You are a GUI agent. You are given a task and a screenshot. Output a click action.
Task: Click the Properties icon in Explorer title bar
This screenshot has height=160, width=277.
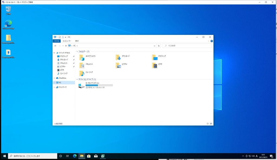[60, 37]
